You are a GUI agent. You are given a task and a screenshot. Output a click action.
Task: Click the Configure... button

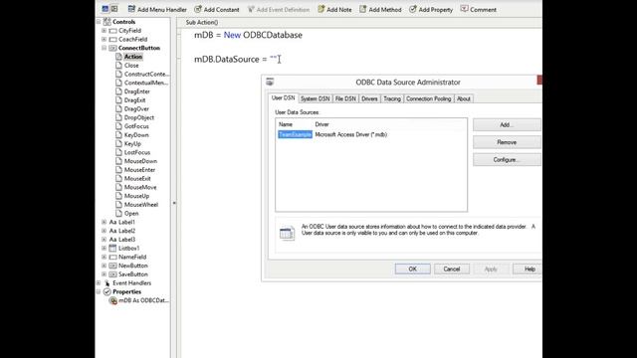point(507,159)
